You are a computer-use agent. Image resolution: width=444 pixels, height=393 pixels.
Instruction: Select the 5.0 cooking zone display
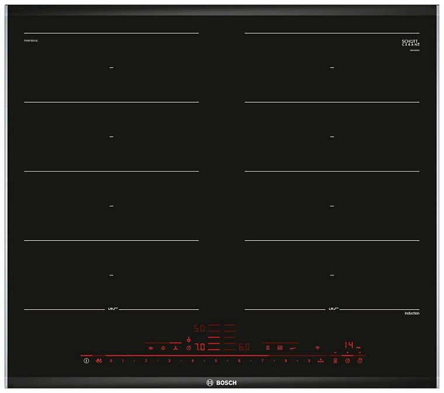(200, 329)
